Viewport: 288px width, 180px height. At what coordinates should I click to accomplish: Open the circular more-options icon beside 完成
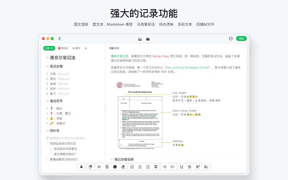(231, 38)
